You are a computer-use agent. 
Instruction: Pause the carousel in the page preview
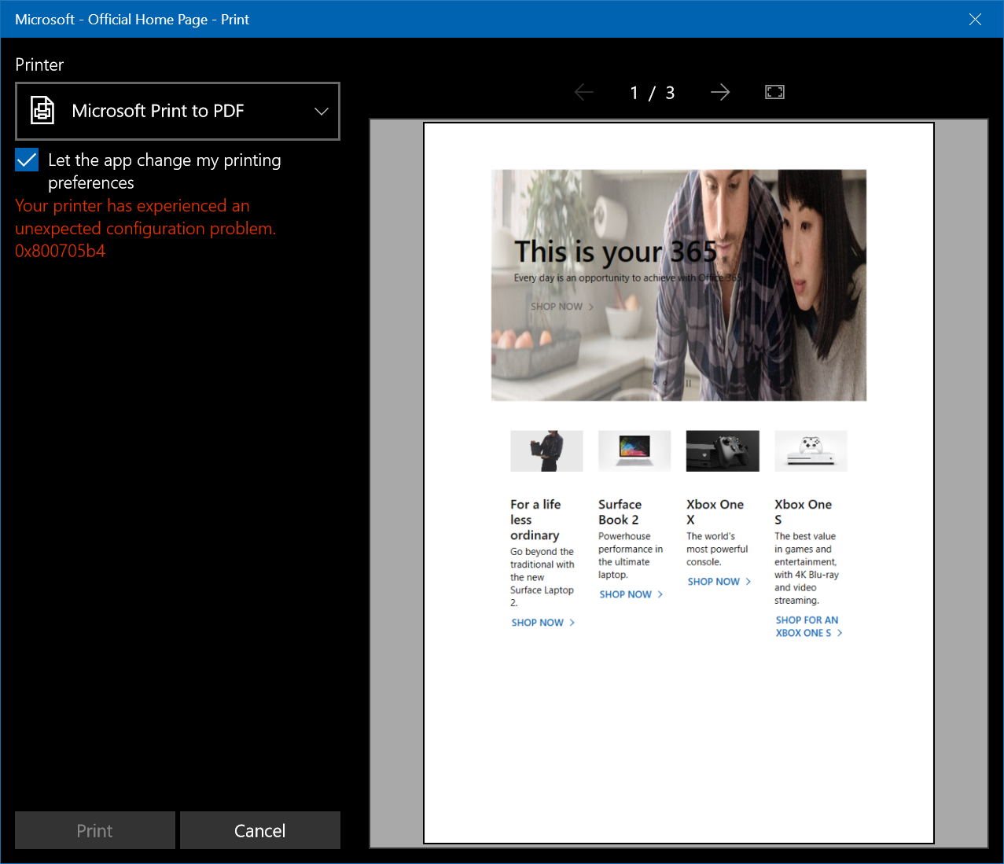tap(688, 383)
